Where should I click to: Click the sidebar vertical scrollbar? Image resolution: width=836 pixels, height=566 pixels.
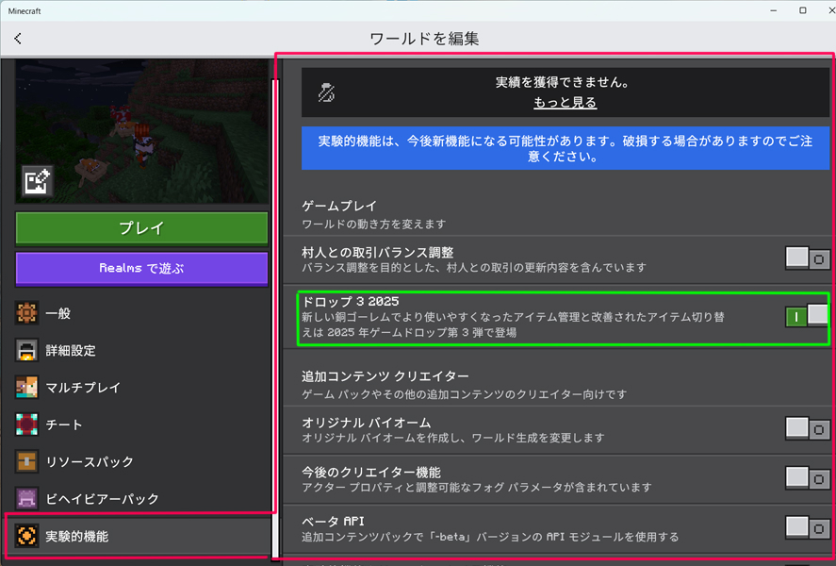[275, 319]
